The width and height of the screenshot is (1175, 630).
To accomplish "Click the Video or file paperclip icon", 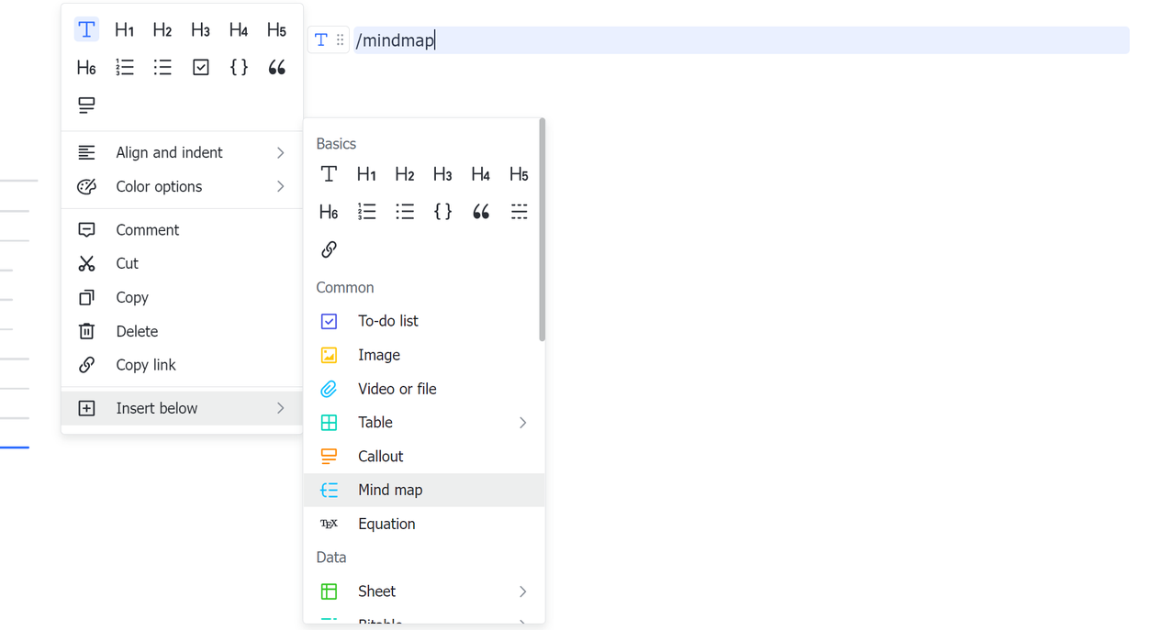I will tap(329, 389).
